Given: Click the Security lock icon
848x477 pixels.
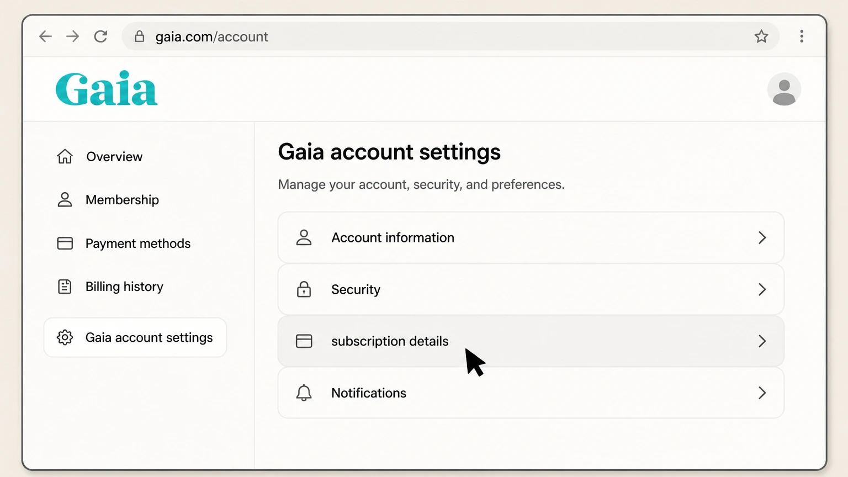Looking at the screenshot, I should click(x=304, y=289).
